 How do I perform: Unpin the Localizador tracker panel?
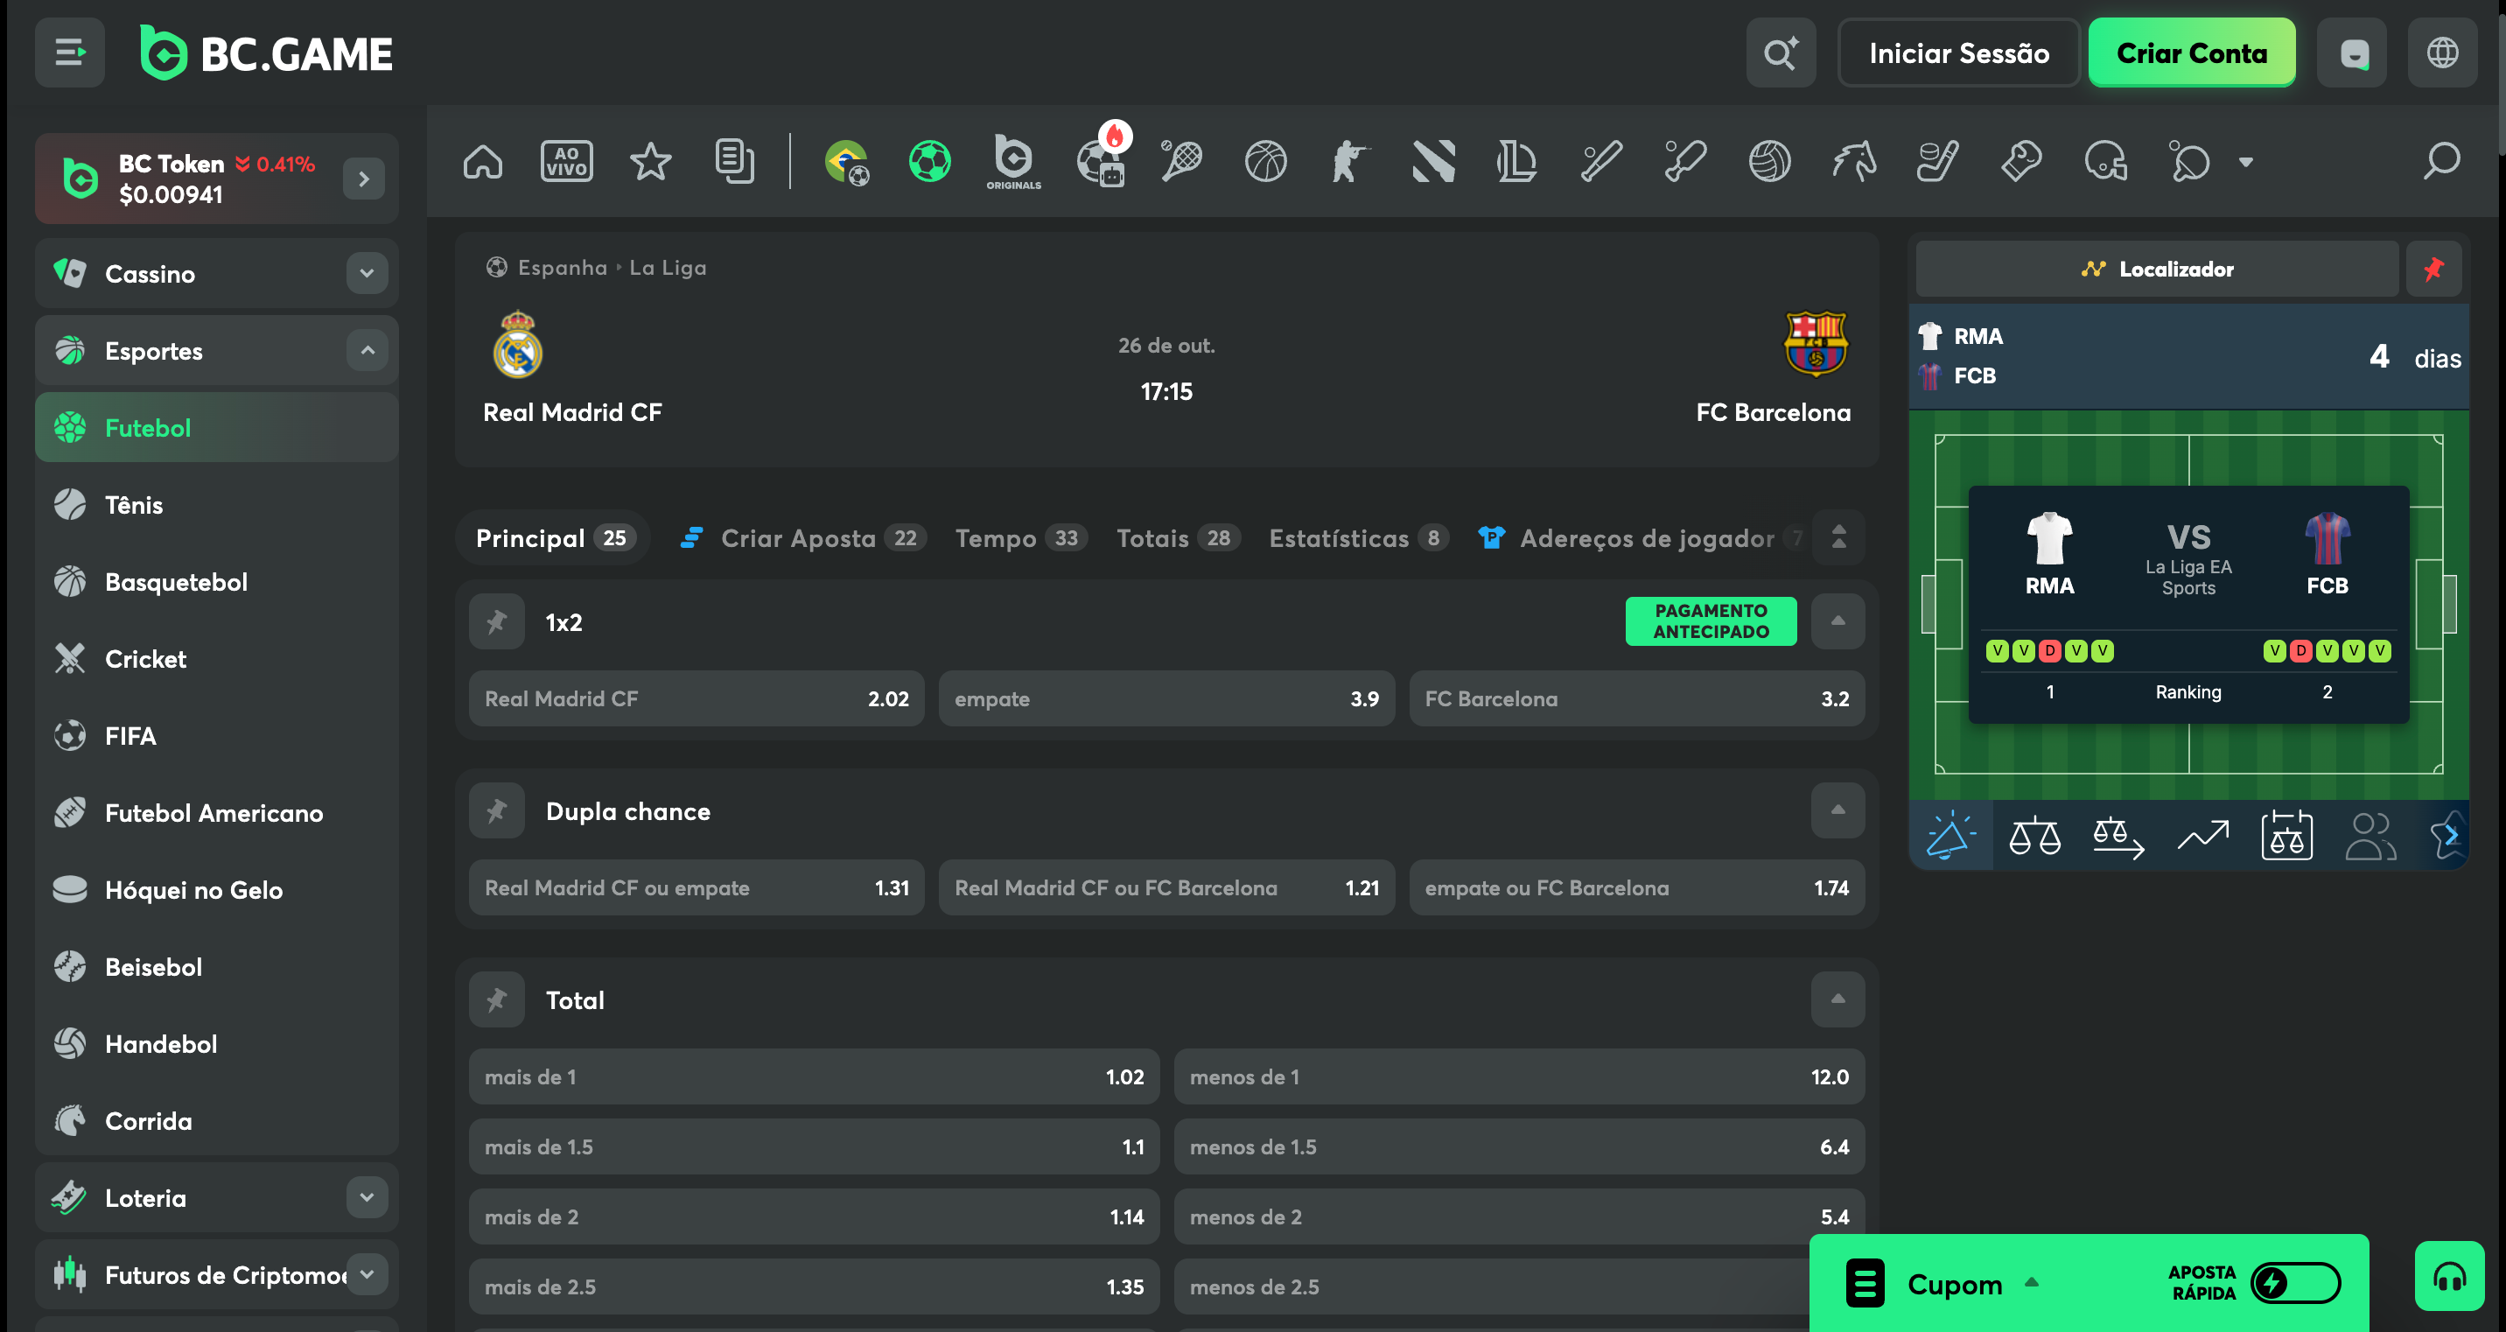click(2434, 269)
